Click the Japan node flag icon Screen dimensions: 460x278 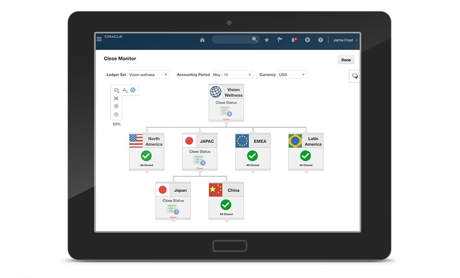pos(163,190)
